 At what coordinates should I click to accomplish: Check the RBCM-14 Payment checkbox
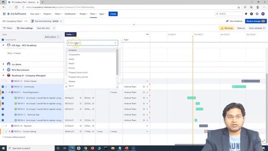[x=3, y=126]
